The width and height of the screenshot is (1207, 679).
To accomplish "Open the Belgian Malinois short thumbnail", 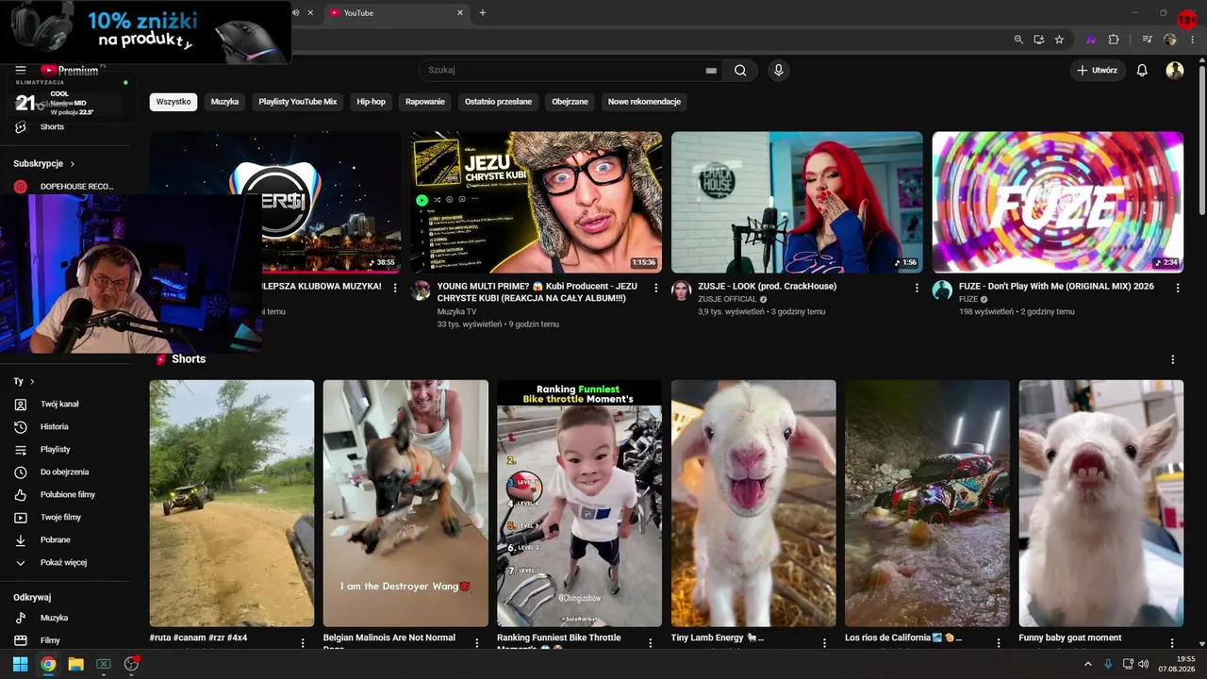I will [x=405, y=504].
